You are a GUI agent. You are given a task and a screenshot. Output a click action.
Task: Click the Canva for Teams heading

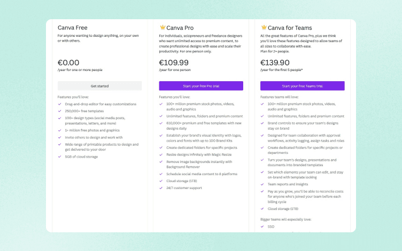point(290,28)
